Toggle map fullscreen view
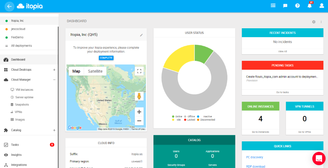 139,71
